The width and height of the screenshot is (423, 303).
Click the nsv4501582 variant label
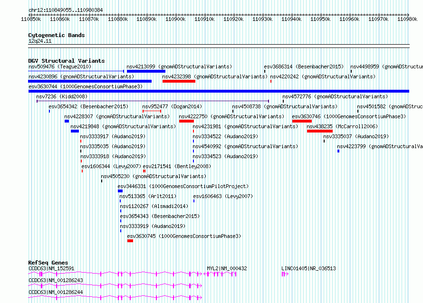click(390, 106)
